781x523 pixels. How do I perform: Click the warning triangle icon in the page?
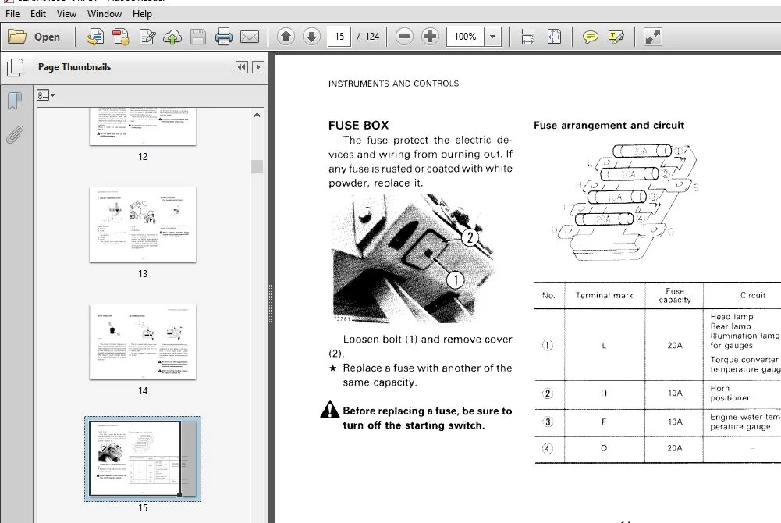pos(330,410)
